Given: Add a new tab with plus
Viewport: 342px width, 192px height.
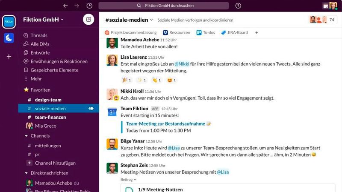Looking at the screenshot, I should tap(256, 33).
